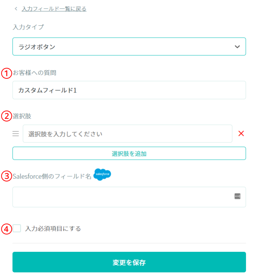Grab the drag handle beside the option
The image size is (257, 279).
coord(16,134)
